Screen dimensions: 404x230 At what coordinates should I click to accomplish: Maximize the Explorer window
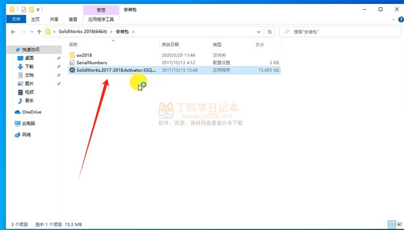click(x=381, y=10)
